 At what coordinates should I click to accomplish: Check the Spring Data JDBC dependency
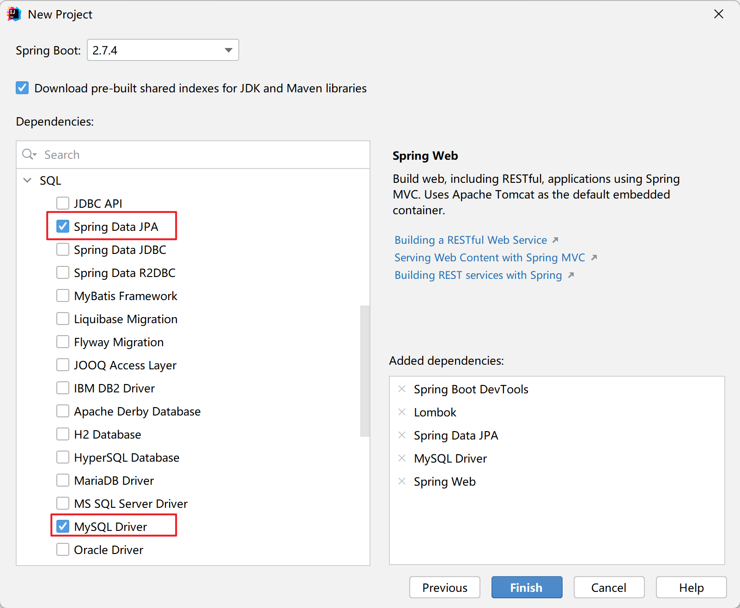pyautogui.click(x=63, y=249)
